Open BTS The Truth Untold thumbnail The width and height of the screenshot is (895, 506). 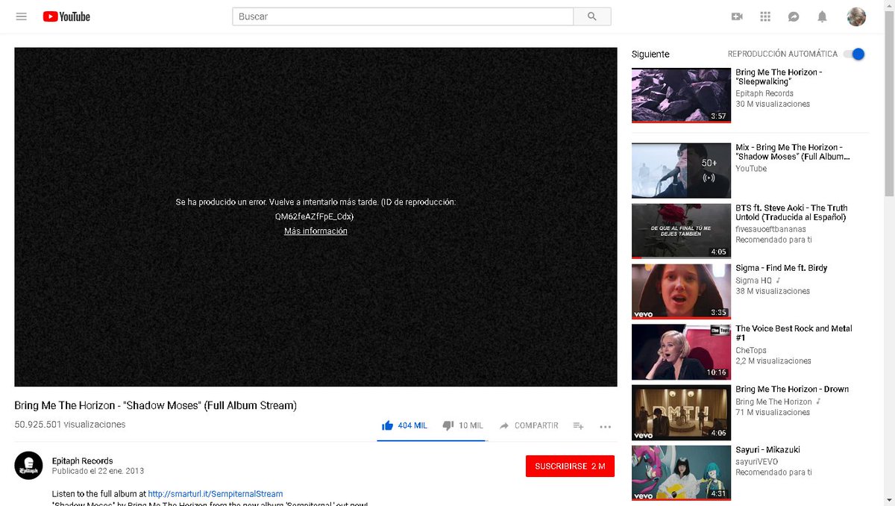(681, 231)
